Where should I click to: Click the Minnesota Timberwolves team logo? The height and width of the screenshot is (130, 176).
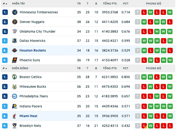[15, 12]
